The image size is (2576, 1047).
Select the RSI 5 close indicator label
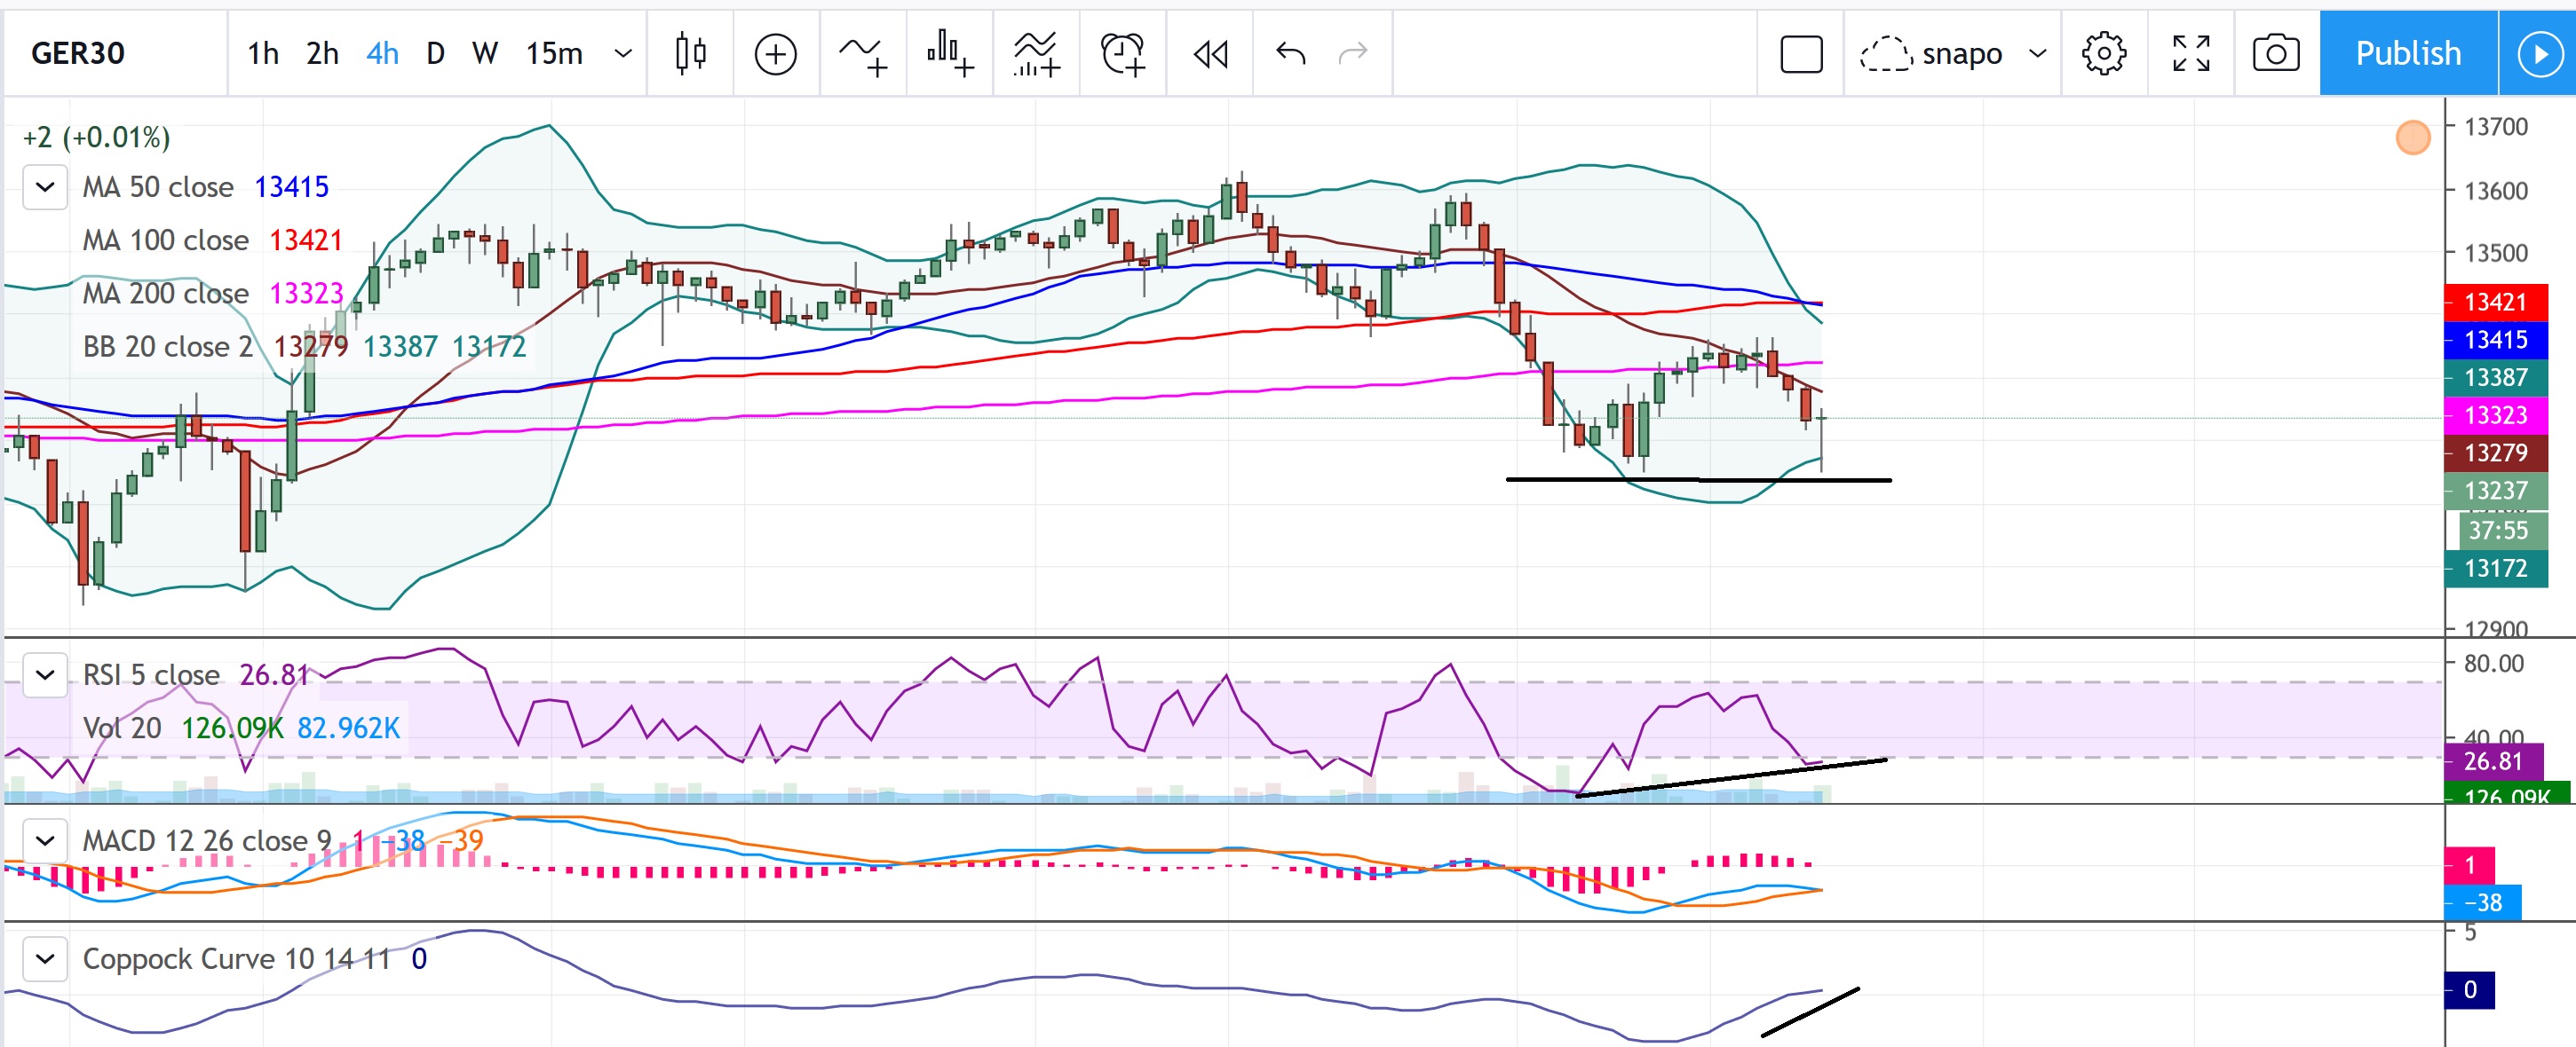pos(151,674)
